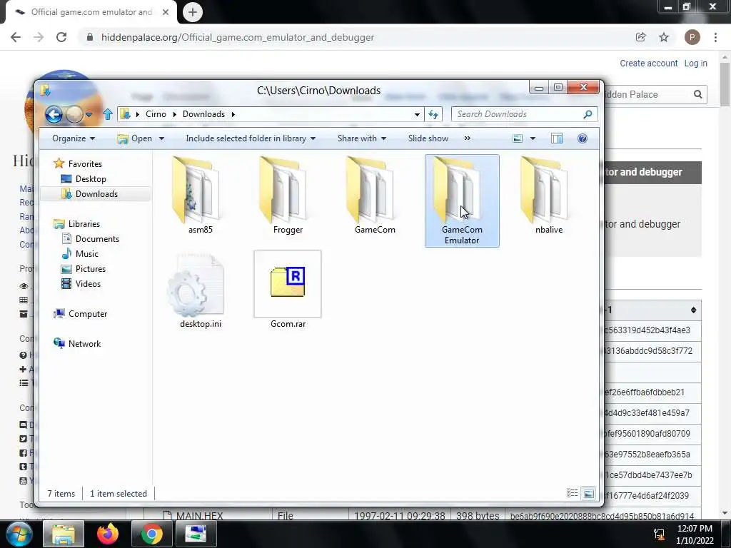
Task: Click Slide show in the toolbar
Action: (x=428, y=138)
